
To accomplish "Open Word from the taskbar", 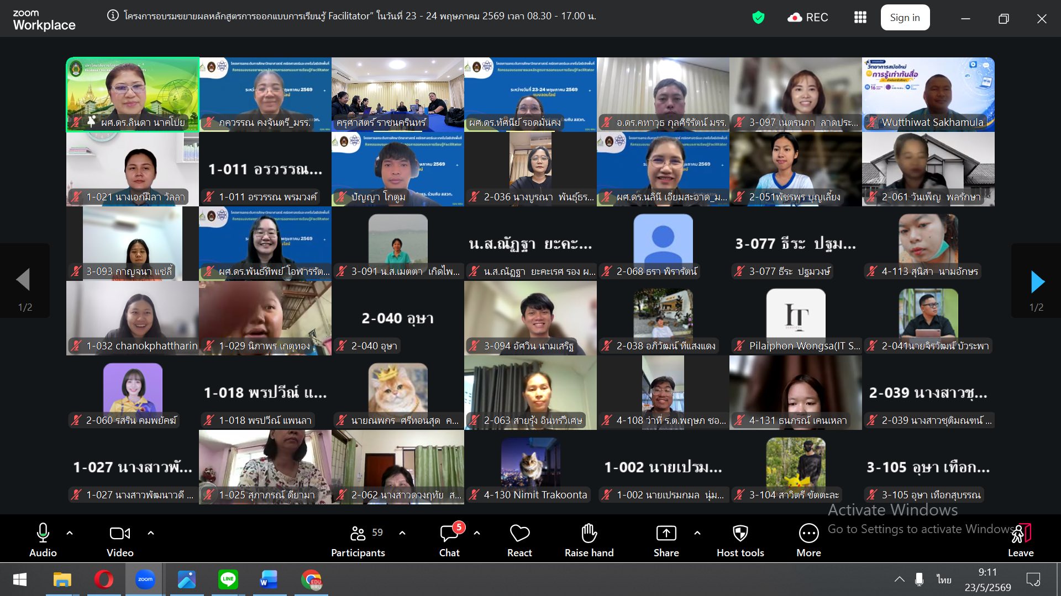I will click(x=269, y=579).
